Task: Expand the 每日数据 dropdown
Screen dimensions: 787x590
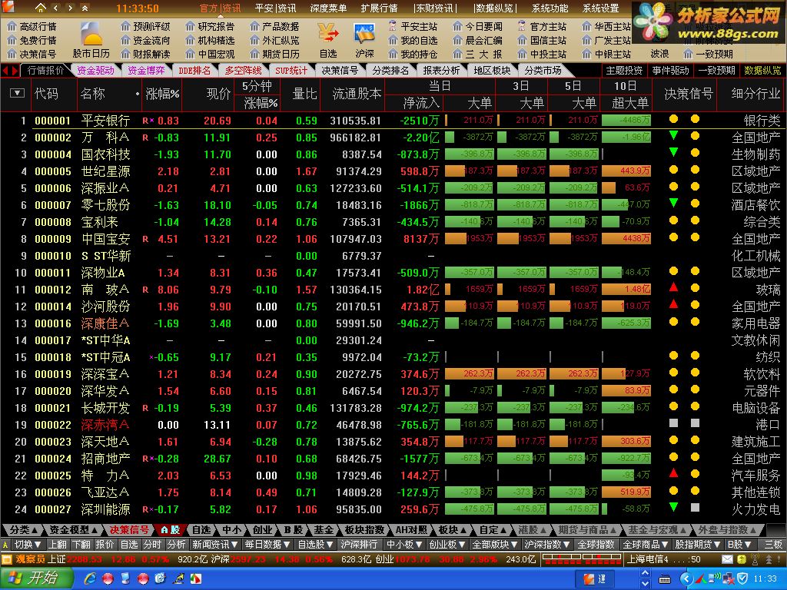Action: (x=267, y=545)
